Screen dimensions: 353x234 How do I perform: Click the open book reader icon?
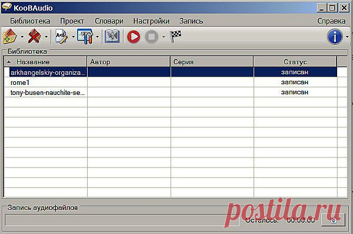pos(112,37)
